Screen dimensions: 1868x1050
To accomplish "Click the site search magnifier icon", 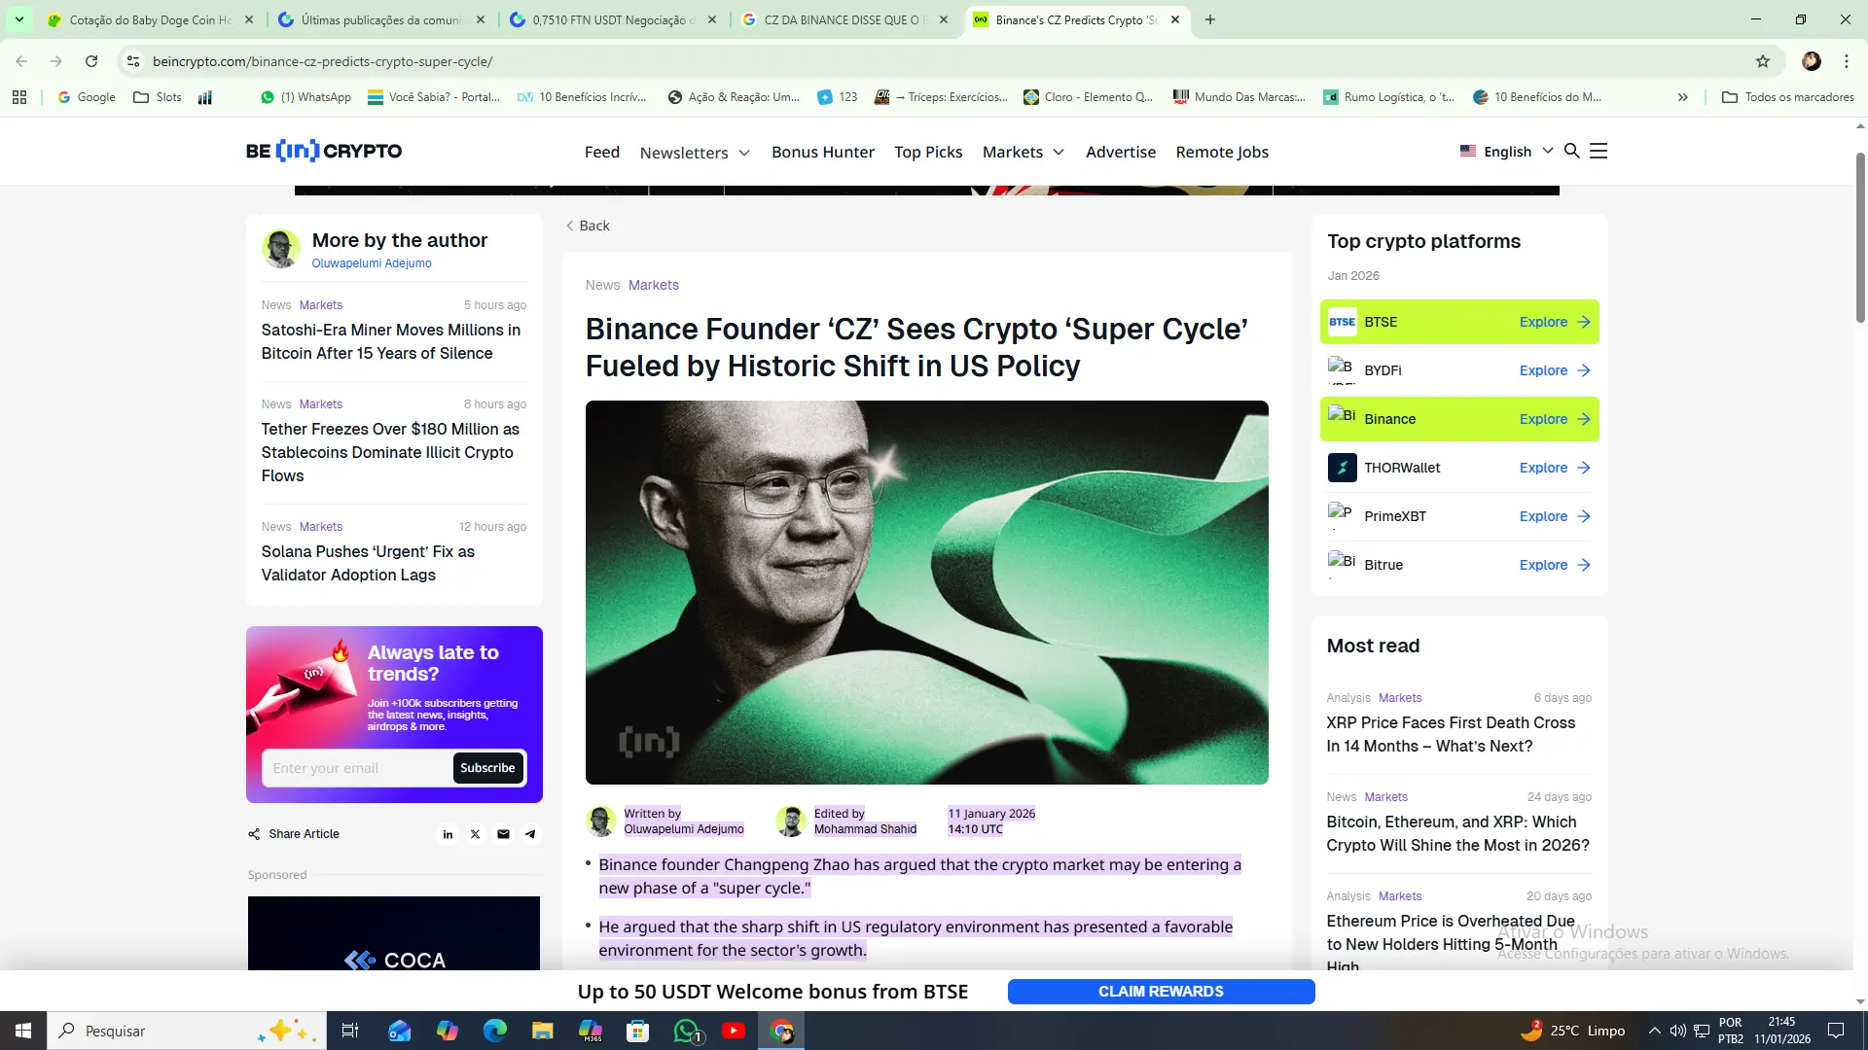I will (1571, 151).
